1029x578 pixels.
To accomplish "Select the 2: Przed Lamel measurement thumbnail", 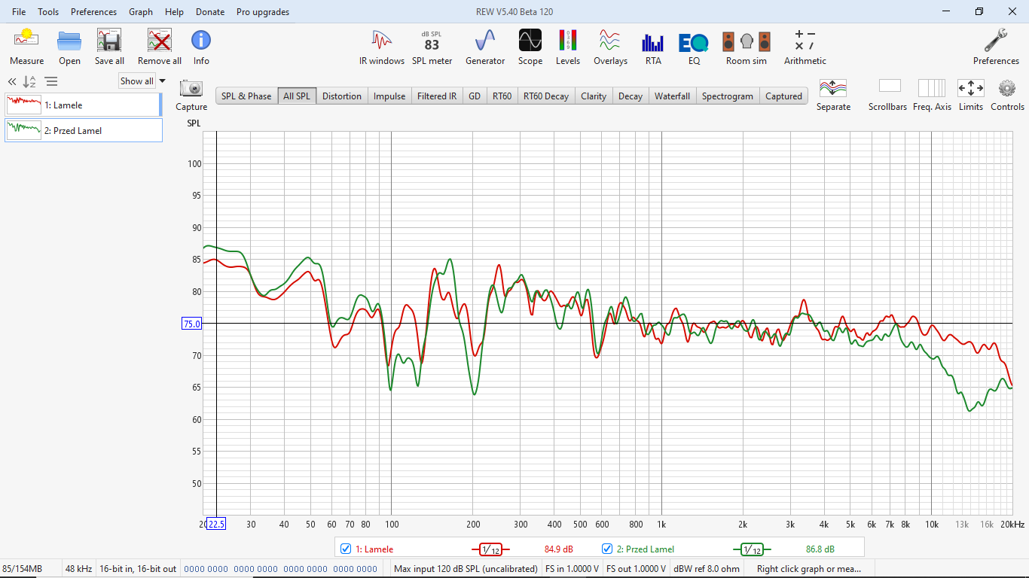I will (x=83, y=130).
